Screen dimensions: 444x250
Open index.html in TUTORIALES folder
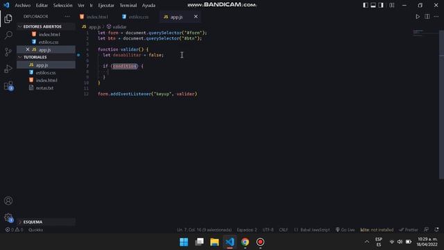[x=46, y=81]
